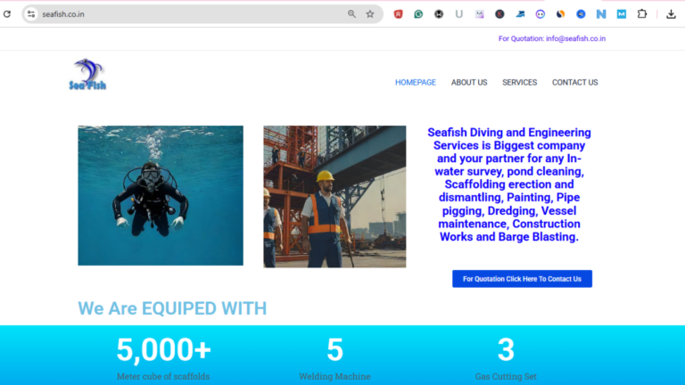Reload the page with the refresh icon
The width and height of the screenshot is (685, 385).
pos(7,14)
